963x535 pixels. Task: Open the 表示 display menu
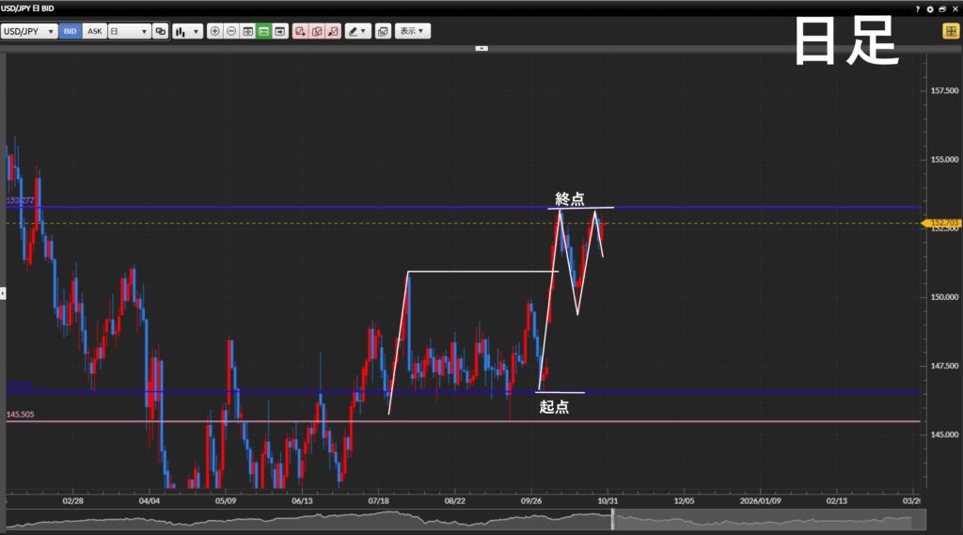point(412,31)
